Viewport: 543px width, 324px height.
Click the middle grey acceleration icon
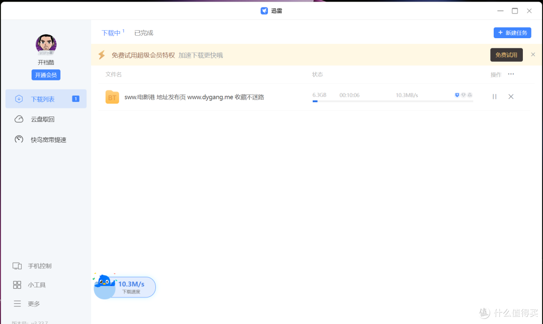pyautogui.click(x=464, y=95)
